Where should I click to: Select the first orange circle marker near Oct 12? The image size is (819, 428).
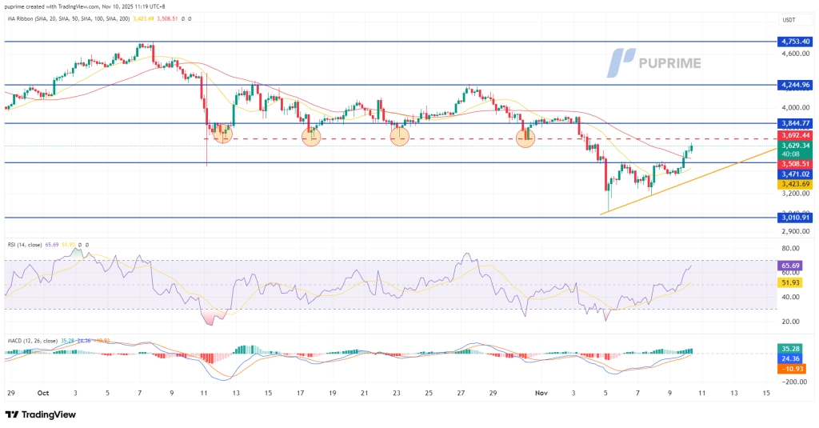tap(222, 137)
